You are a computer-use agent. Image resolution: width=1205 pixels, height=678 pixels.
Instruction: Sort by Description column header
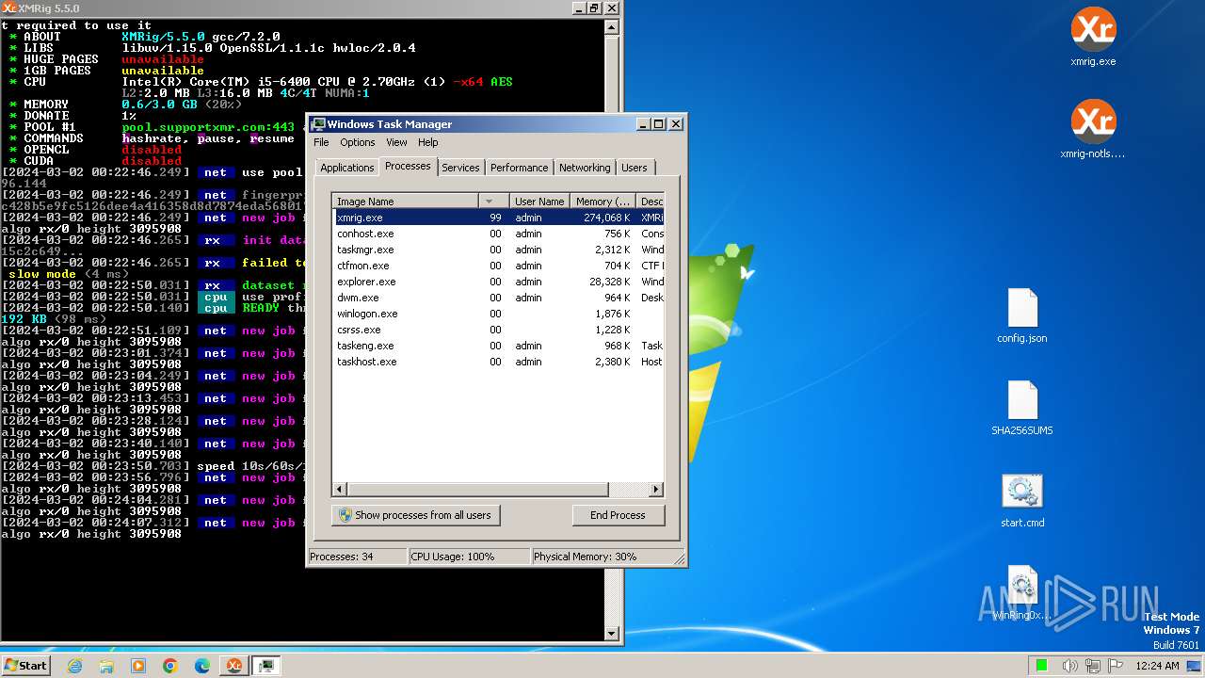(651, 202)
